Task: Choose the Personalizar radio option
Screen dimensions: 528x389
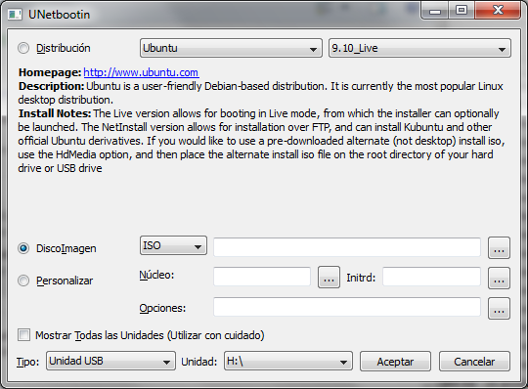Action: tap(23, 281)
